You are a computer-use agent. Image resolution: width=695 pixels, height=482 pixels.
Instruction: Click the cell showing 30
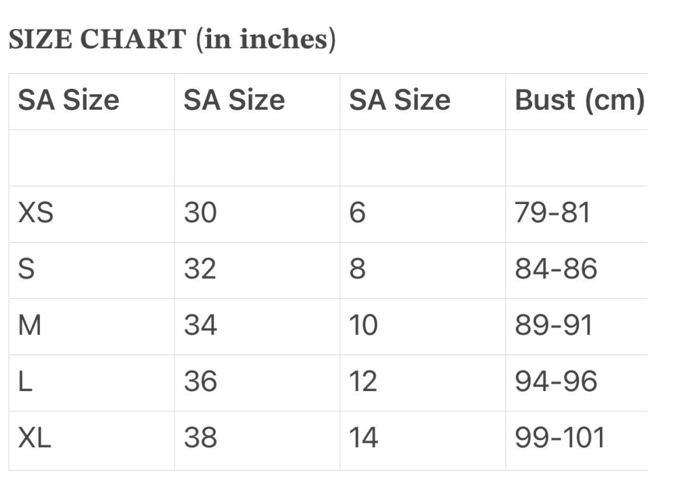(200, 213)
